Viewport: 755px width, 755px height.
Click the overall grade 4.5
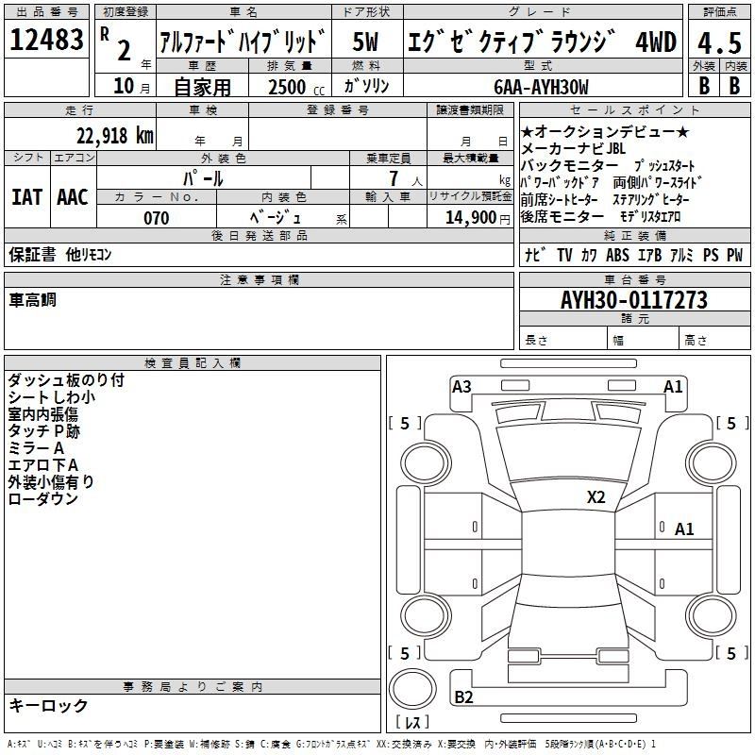point(719,43)
